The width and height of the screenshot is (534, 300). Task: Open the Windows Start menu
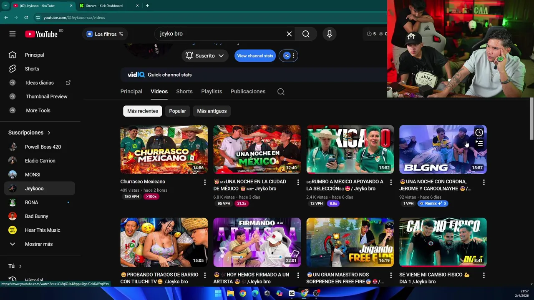218,293
